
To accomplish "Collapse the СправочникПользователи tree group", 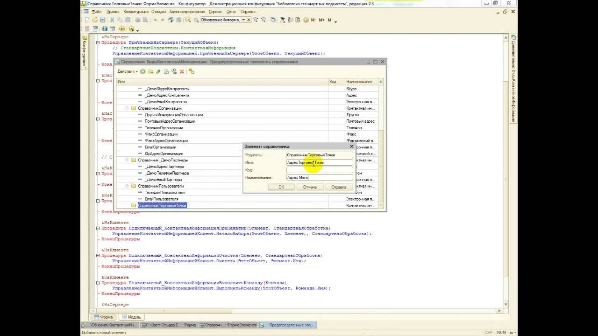I will click(x=127, y=186).
